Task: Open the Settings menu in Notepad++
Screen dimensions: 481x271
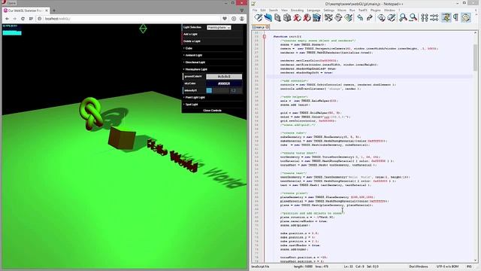Action: pyautogui.click(x=329, y=10)
